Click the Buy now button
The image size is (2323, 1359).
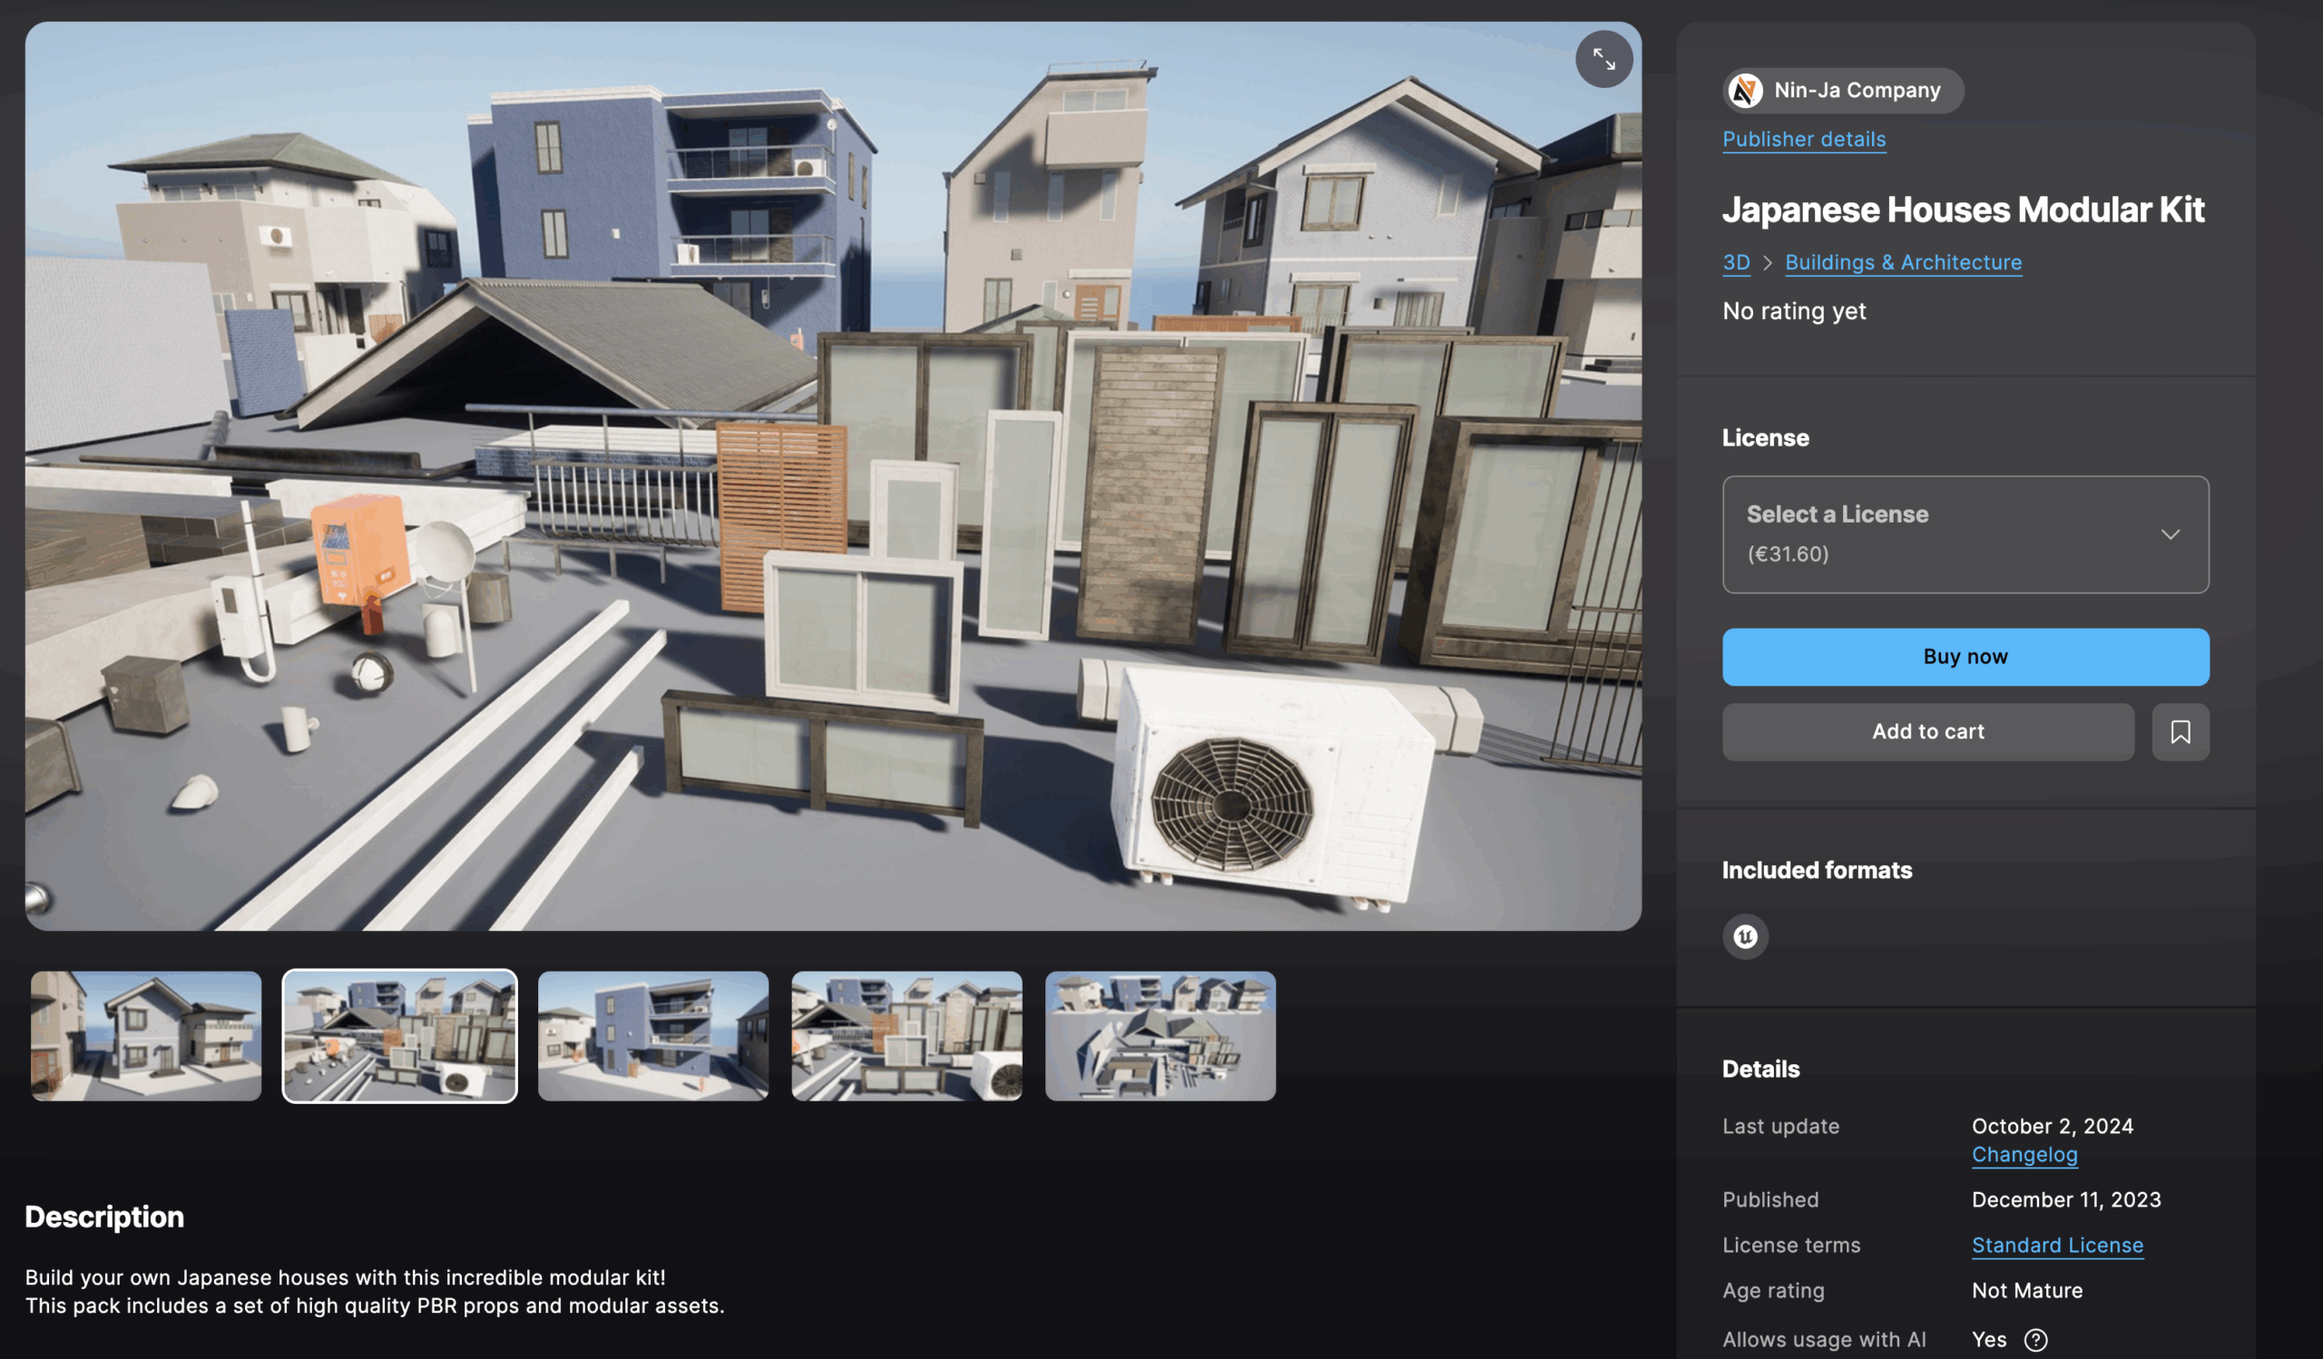pyautogui.click(x=1965, y=657)
